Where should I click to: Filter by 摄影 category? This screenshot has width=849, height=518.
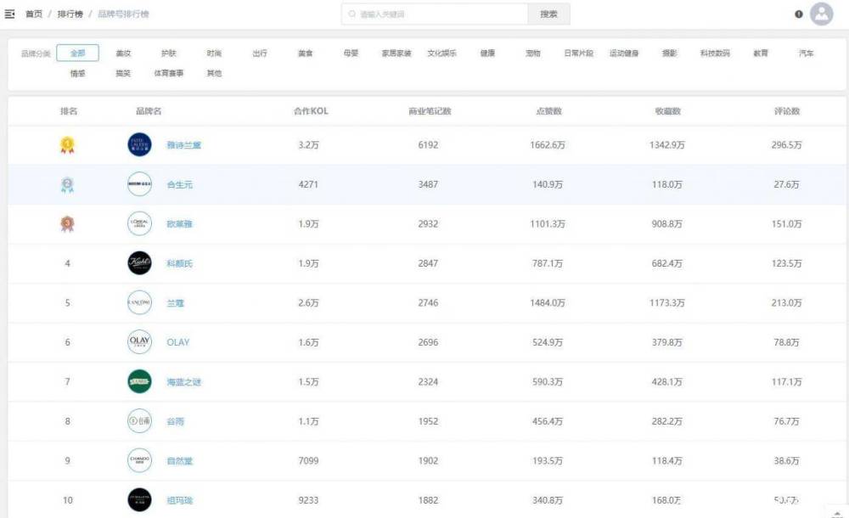[670, 53]
